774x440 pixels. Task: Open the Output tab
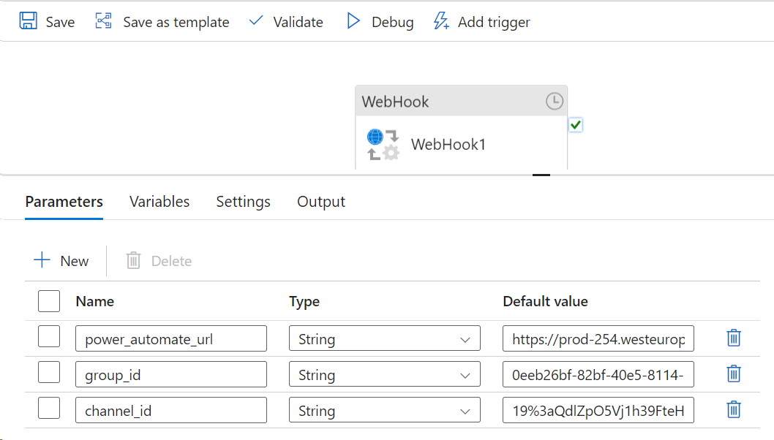coord(320,201)
